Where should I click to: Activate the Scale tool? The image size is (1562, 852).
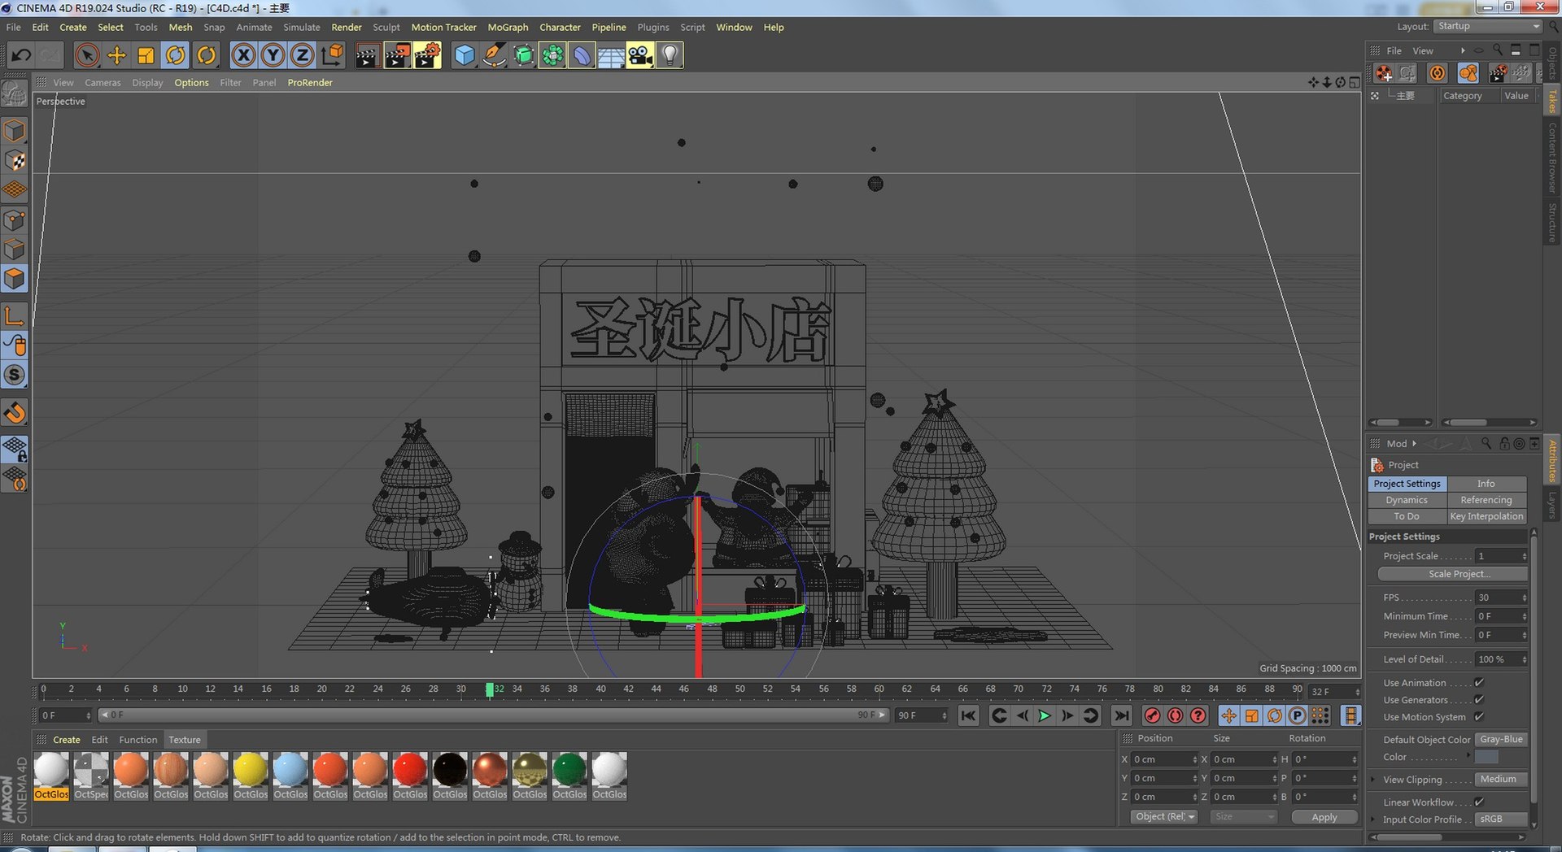[146, 55]
